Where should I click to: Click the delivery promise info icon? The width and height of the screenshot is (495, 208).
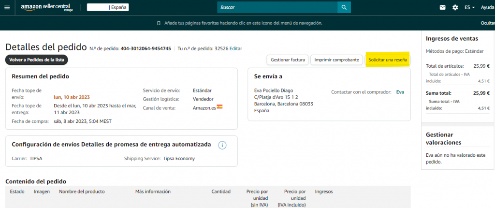pyautogui.click(x=222, y=145)
